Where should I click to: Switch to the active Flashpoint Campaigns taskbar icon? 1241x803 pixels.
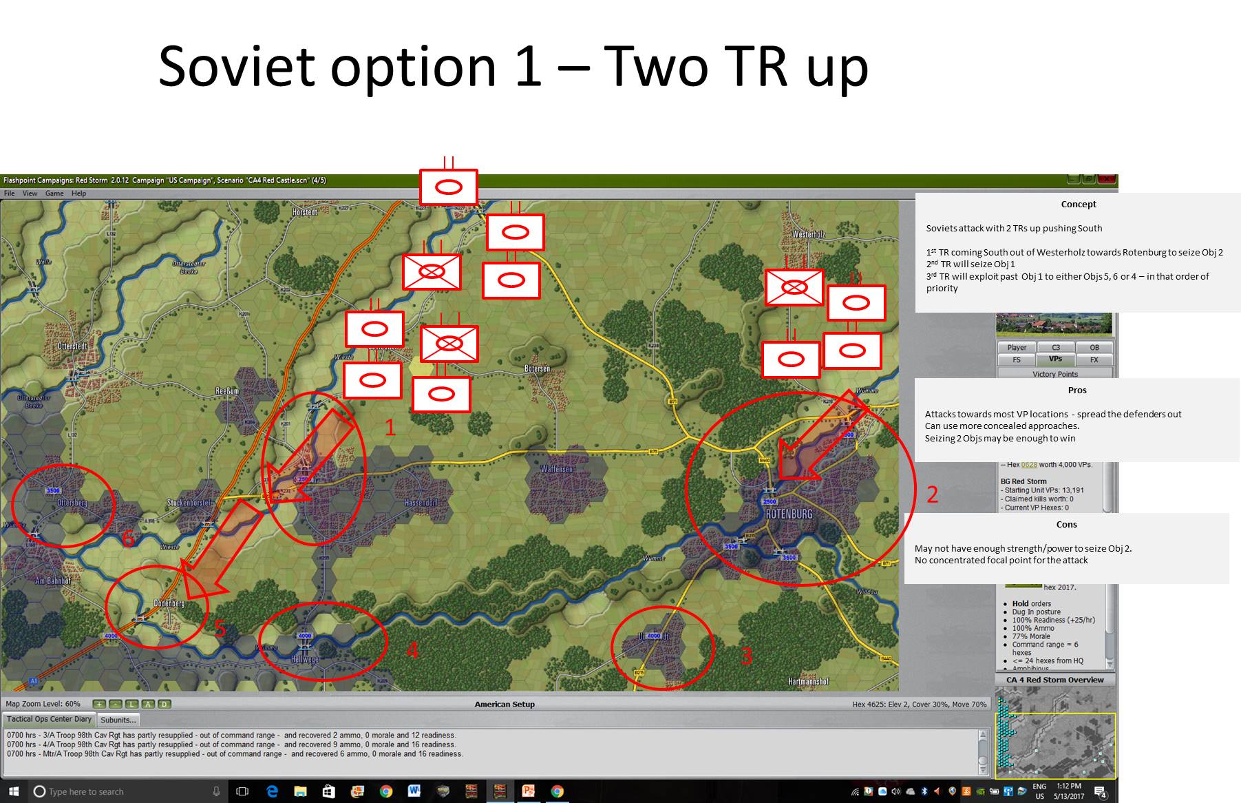[x=500, y=791]
